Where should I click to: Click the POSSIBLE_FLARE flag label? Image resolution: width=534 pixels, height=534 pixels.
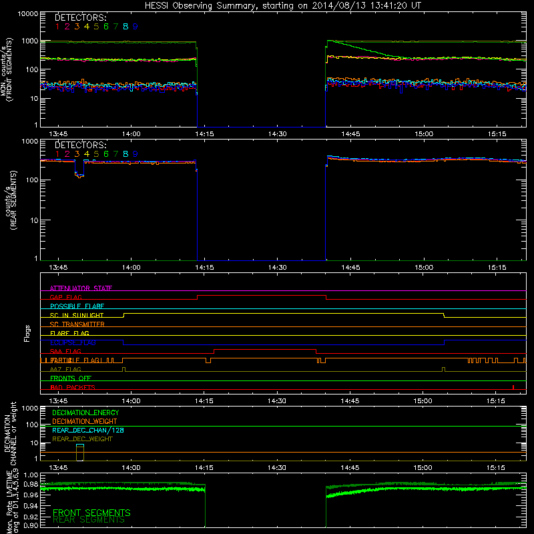tap(77, 306)
